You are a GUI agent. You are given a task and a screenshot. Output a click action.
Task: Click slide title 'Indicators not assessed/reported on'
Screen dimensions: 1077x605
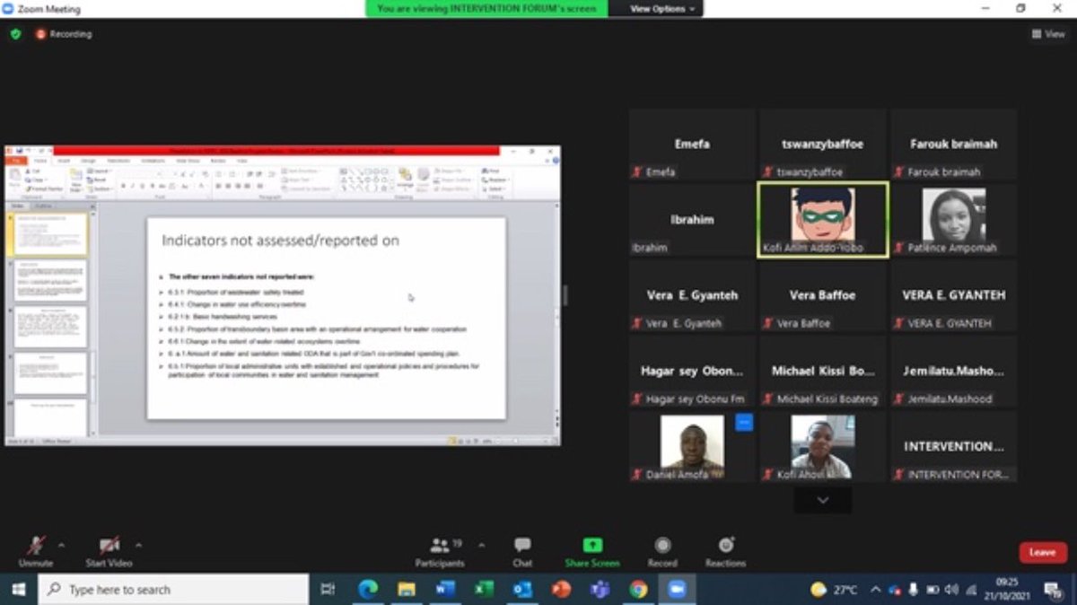pos(280,241)
